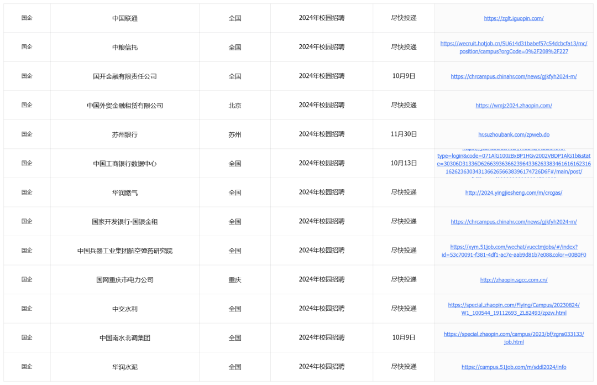This screenshot has height=385, width=597.
Task: Select the 10月9日 deadline in 国开金融 row
Action: (404, 76)
